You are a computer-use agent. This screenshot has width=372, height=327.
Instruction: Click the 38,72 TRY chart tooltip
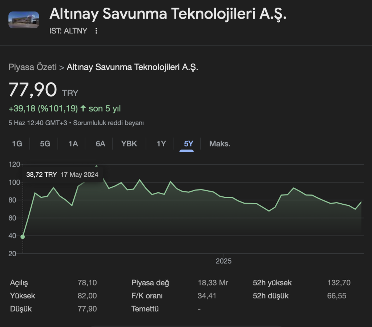[x=62, y=175]
